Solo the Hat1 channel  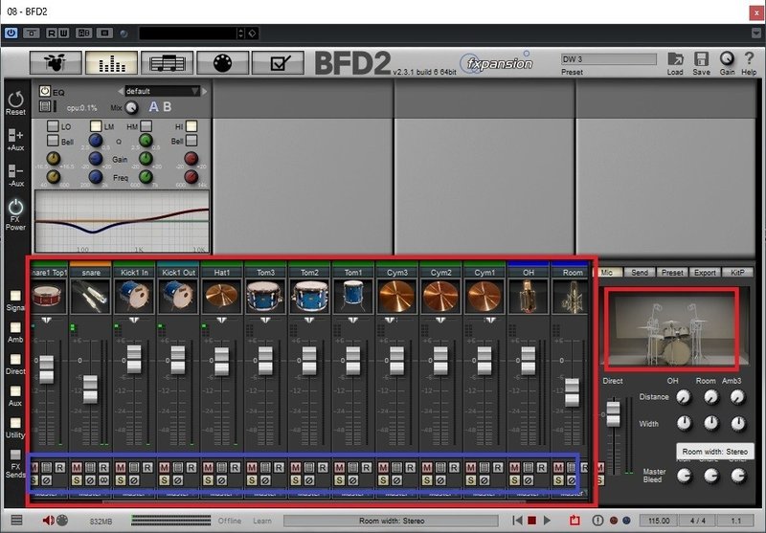pos(208,480)
